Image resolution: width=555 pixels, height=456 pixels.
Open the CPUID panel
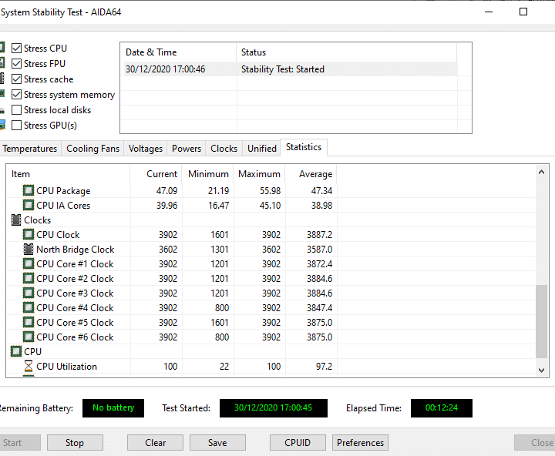[x=298, y=443]
